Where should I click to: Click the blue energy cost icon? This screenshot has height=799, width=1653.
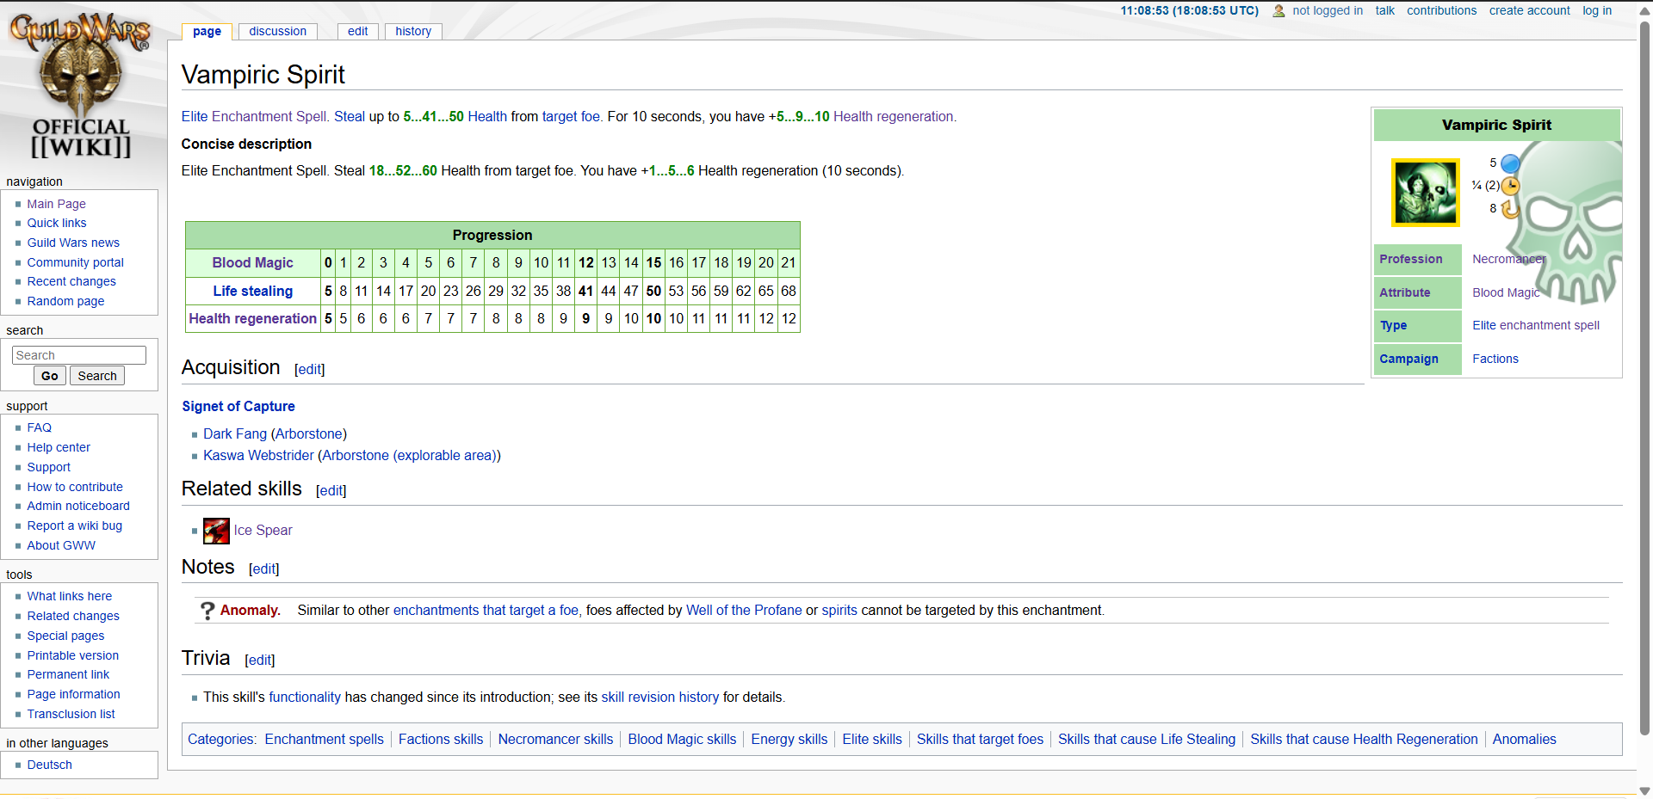click(x=1510, y=163)
